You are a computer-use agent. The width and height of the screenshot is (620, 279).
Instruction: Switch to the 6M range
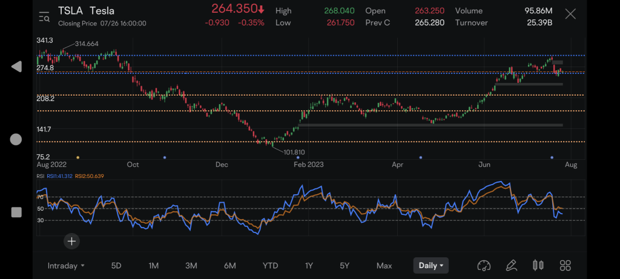[x=229, y=266]
